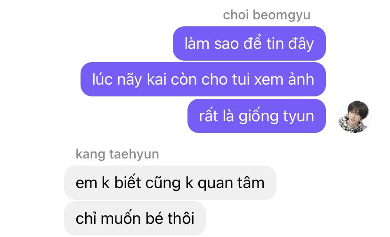Viewport: 390px width, 237px height.
Task: Select the "lúc nãy kai còn cho tui xem ảnh" message
Action: pyautogui.click(x=203, y=79)
